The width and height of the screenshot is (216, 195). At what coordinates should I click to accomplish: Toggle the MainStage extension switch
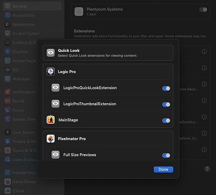point(166,120)
